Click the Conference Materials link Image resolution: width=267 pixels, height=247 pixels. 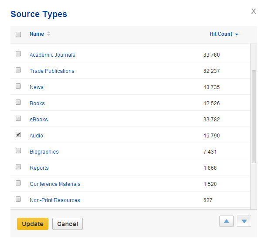coord(55,184)
